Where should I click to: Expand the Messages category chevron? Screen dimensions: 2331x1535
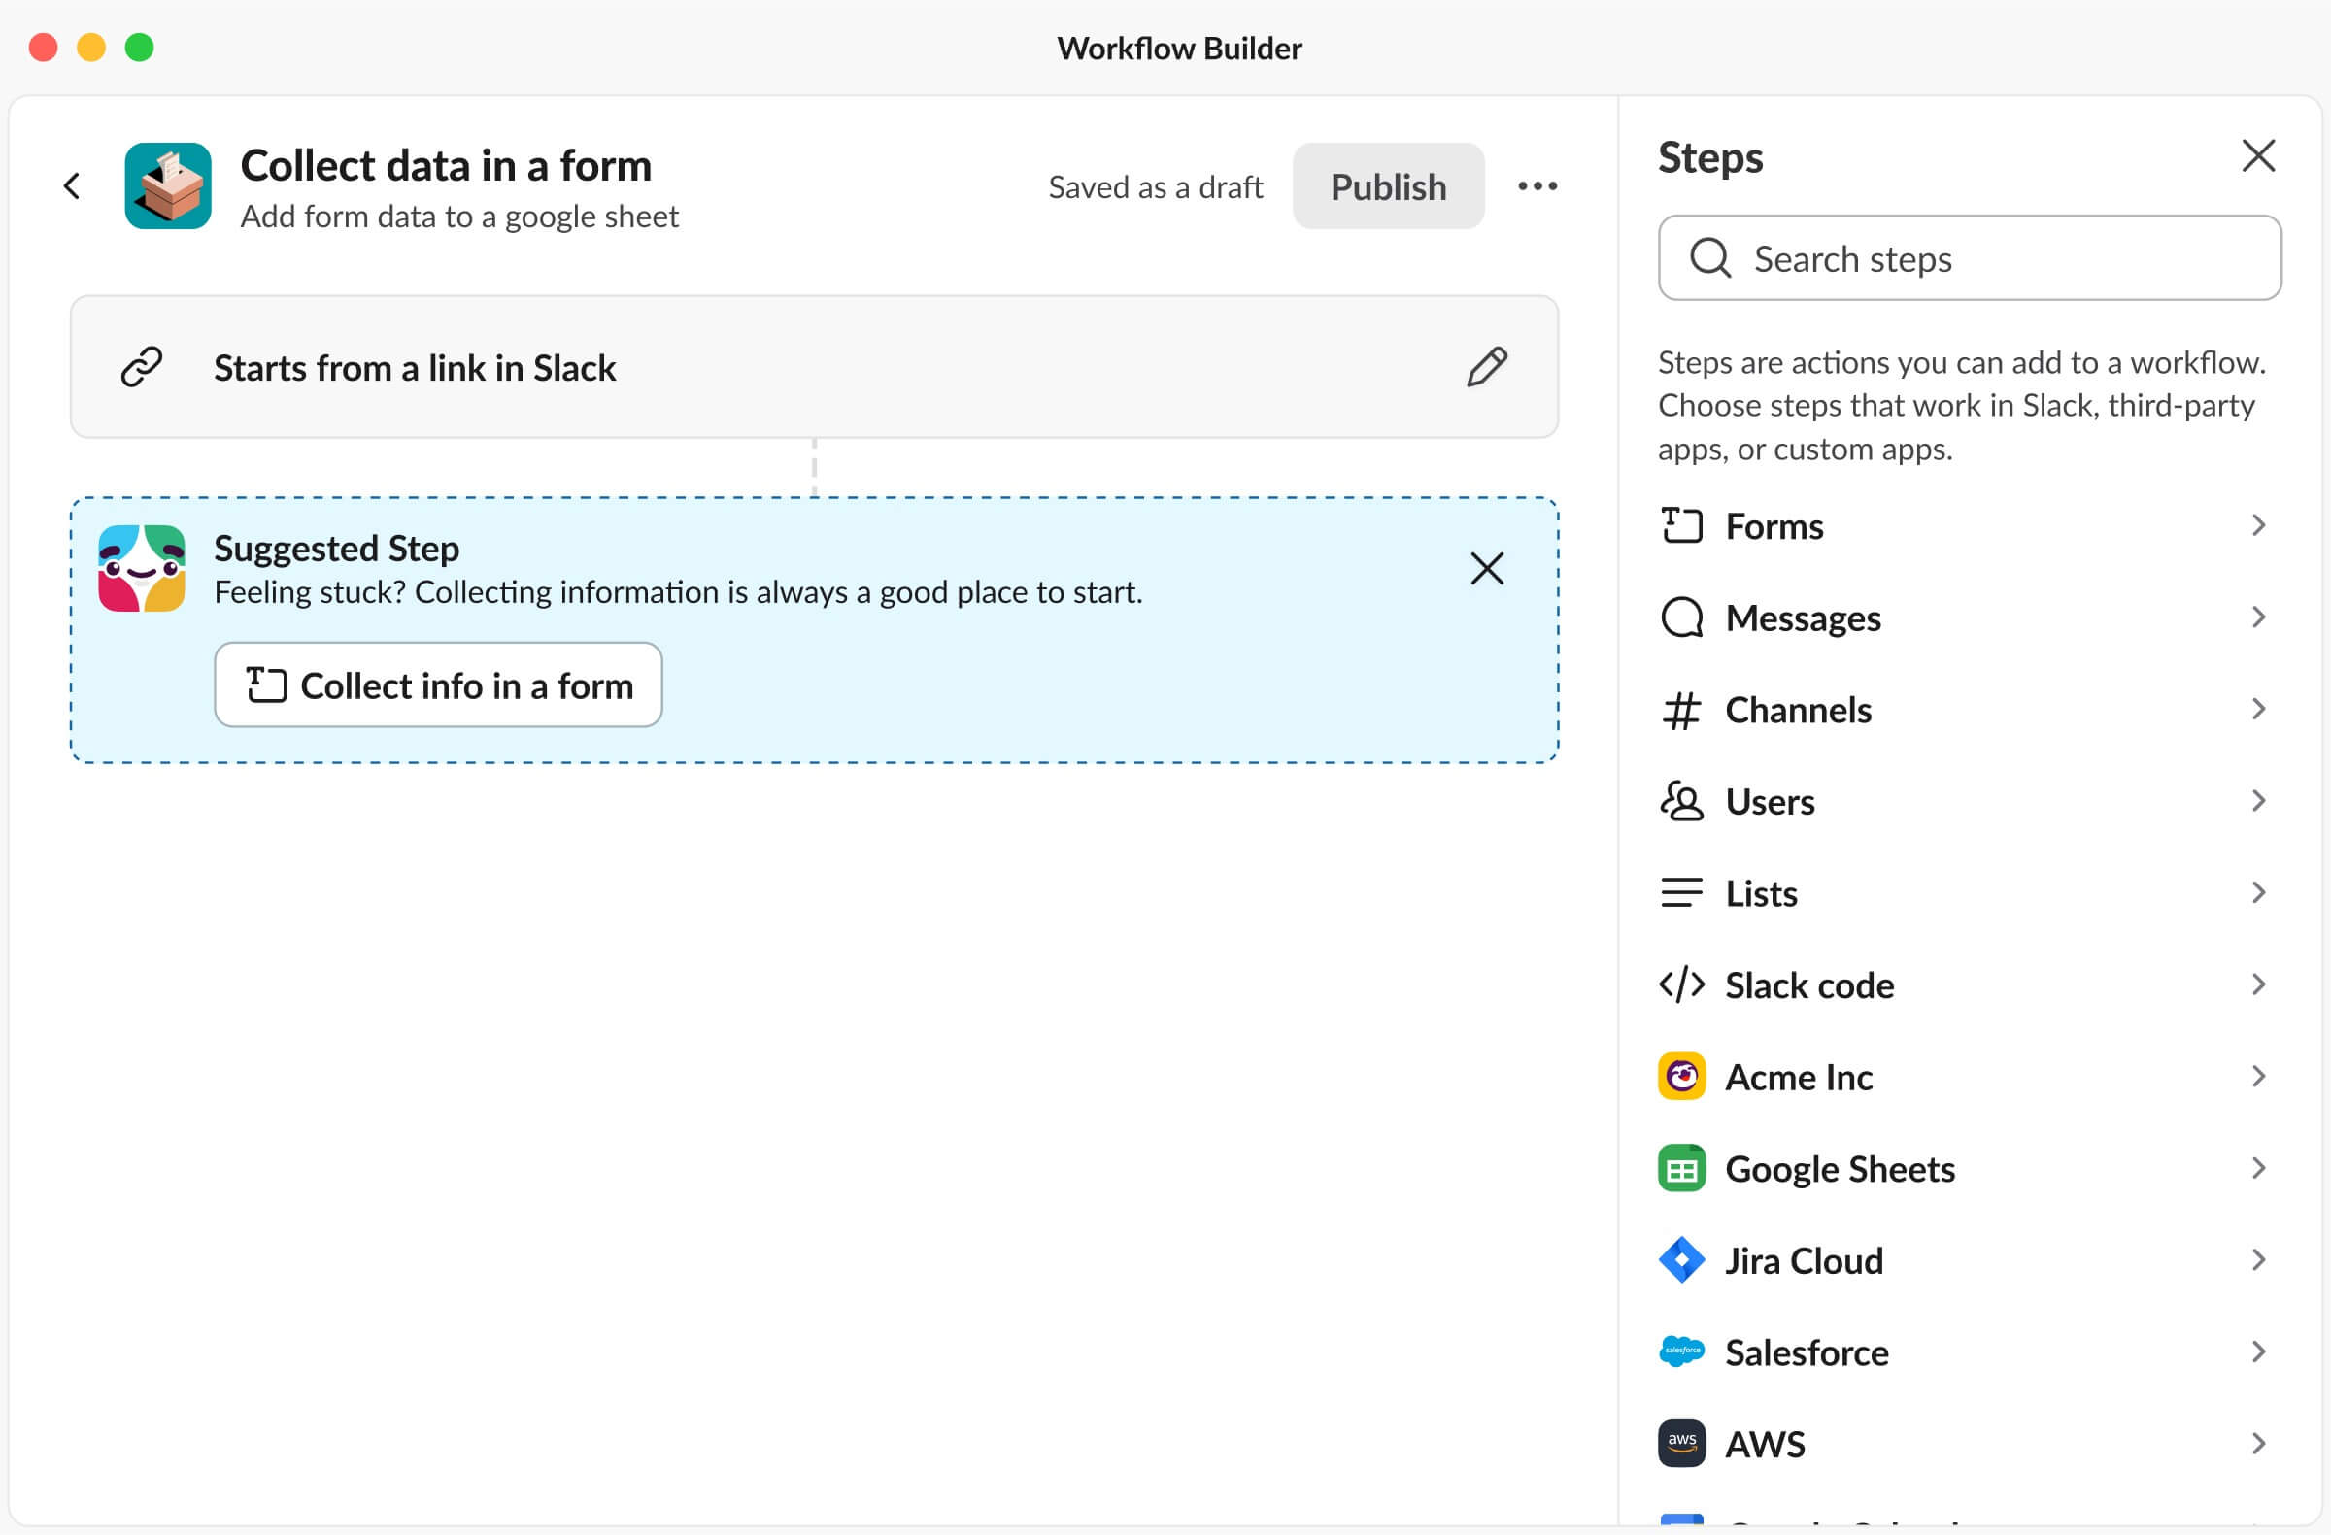coord(2257,617)
